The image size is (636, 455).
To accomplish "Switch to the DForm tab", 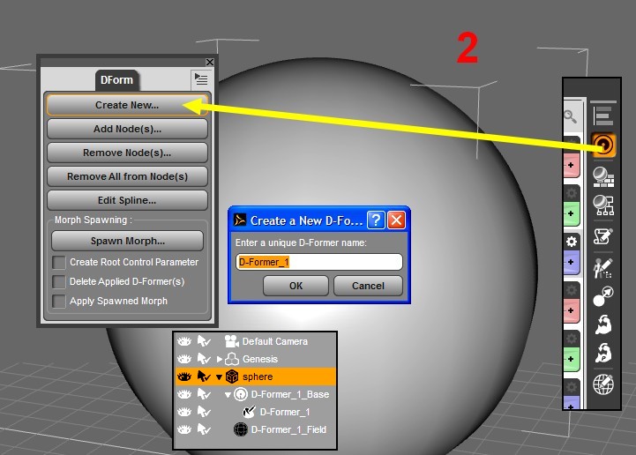I will (x=116, y=80).
